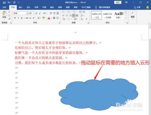151x115 pixels.
Task: Apply the 无间隔 No Spacing style
Action: (x=108, y=15)
